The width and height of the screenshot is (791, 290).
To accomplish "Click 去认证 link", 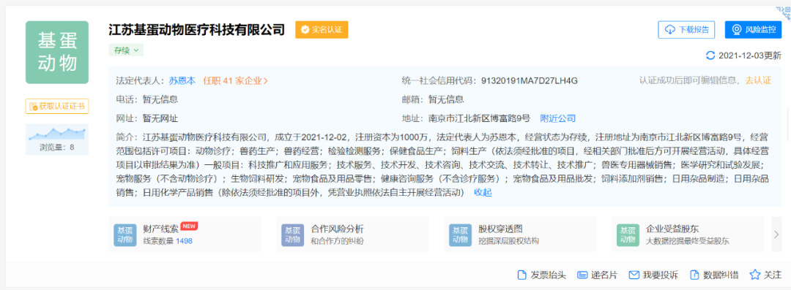I will pos(758,80).
